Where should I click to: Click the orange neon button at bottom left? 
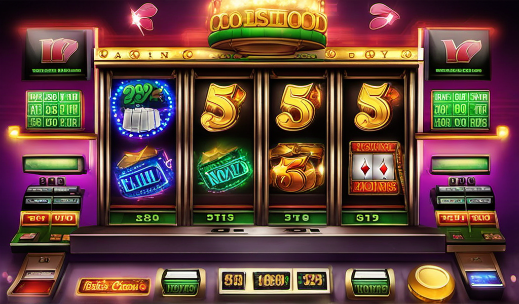(114, 286)
